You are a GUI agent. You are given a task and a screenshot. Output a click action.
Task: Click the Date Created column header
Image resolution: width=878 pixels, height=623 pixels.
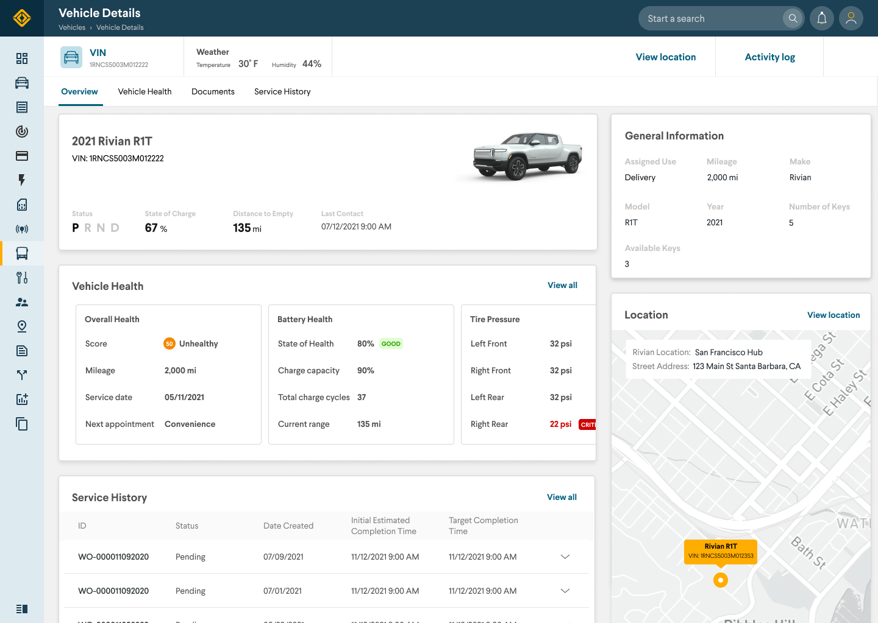288,526
